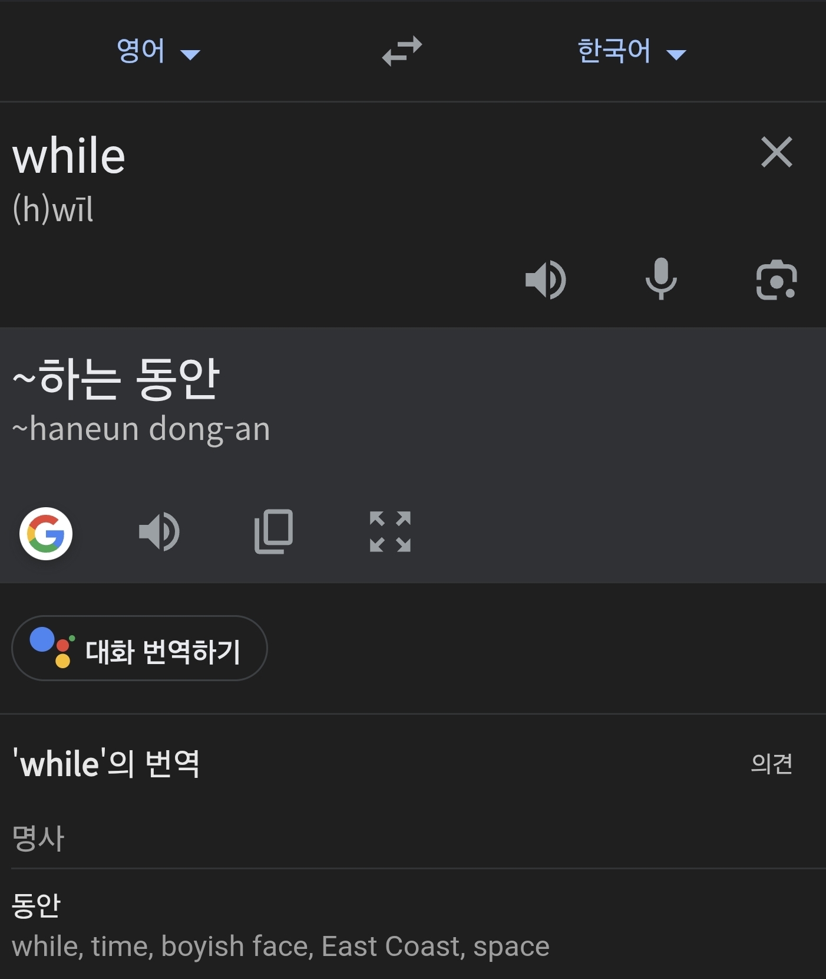Start 대화 번역하기 conversation mode
Viewport: 826px width, 979px height.
pyautogui.click(x=140, y=648)
